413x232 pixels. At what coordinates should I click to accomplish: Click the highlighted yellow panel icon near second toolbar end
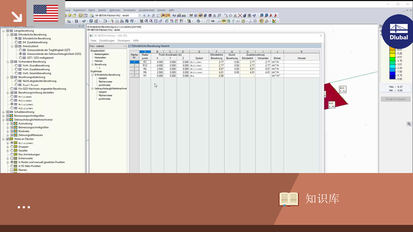pyautogui.click(x=261, y=21)
